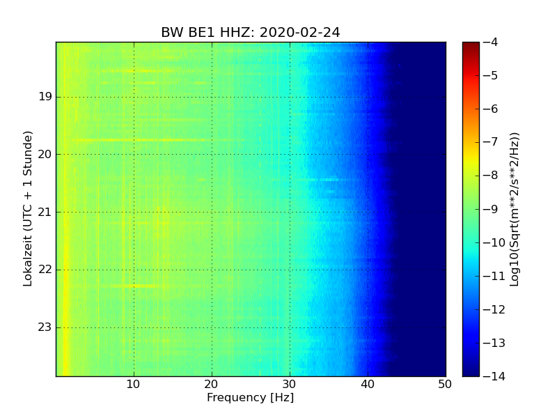Click the colorbar tick label −6
The width and height of the screenshot is (557, 418).
tap(491, 109)
